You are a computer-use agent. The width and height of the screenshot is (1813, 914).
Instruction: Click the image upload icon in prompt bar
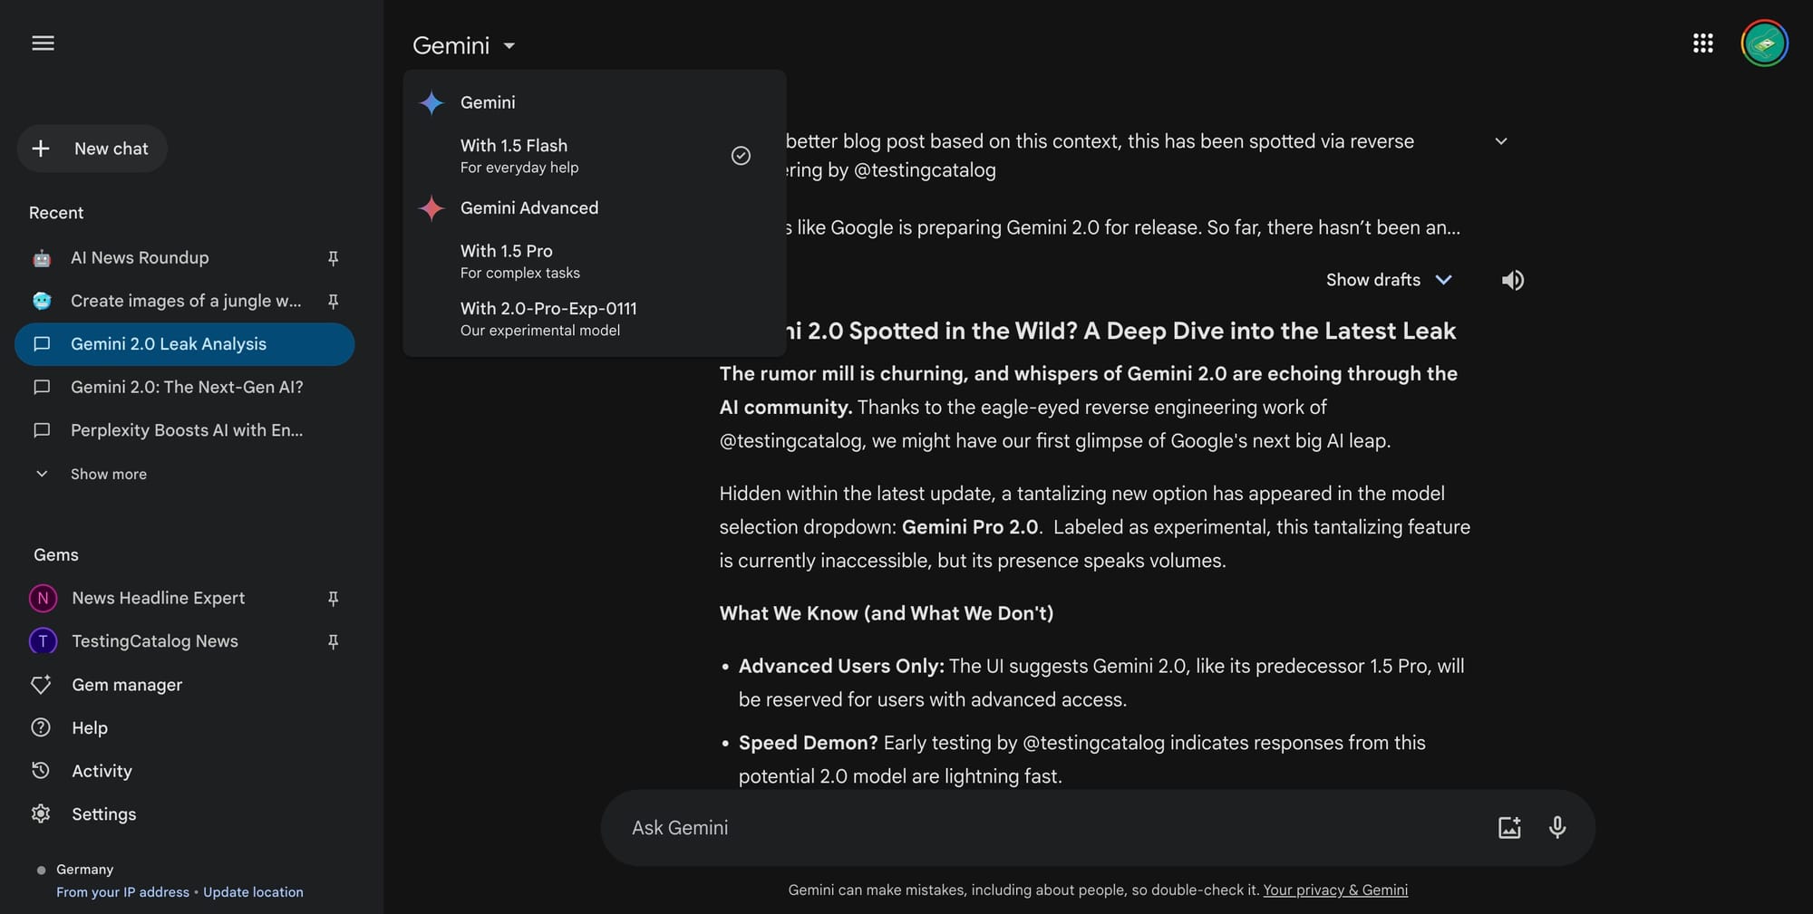click(1509, 827)
